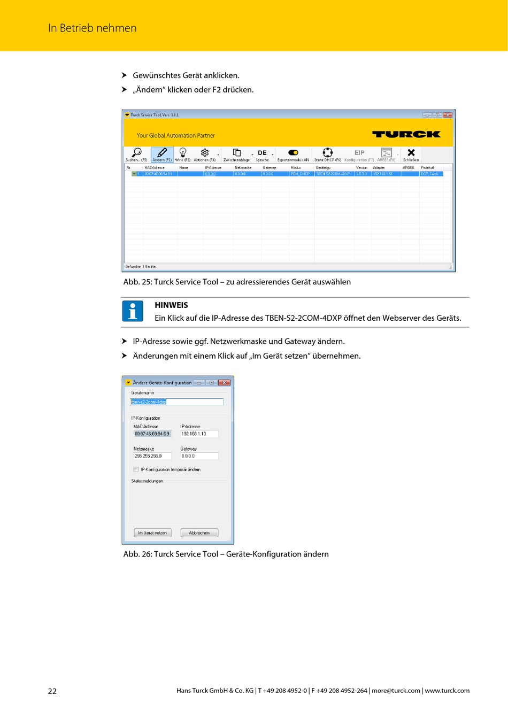Click the Zwischenablage clipboard icon
Viewport: 508px width, 718px height.
(x=237, y=153)
